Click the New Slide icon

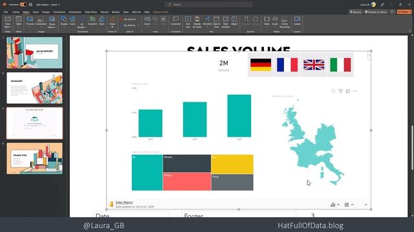[8, 19]
